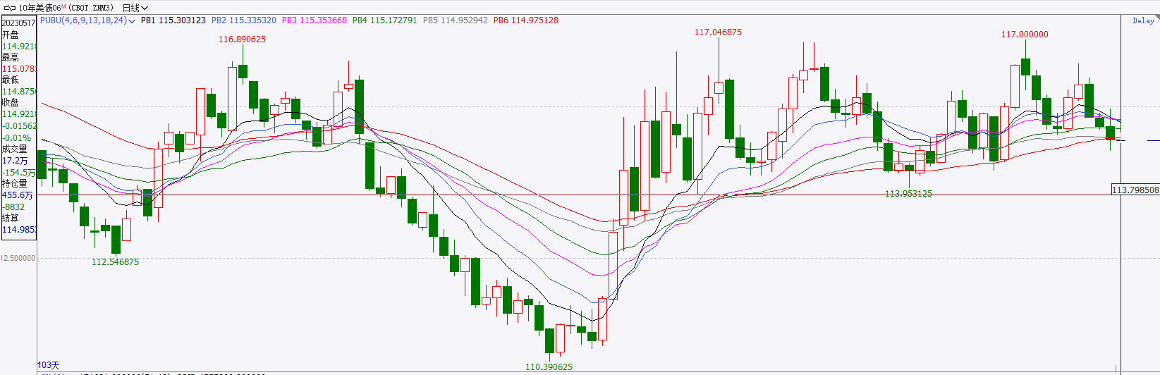
Task: Click the 455.6万 open interest value
Action: point(17,195)
